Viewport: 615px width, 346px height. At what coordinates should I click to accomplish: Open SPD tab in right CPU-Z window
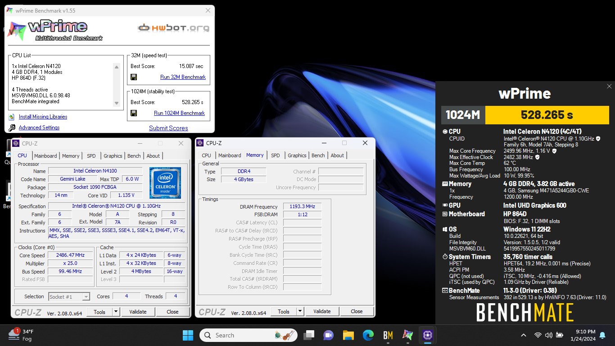point(276,155)
